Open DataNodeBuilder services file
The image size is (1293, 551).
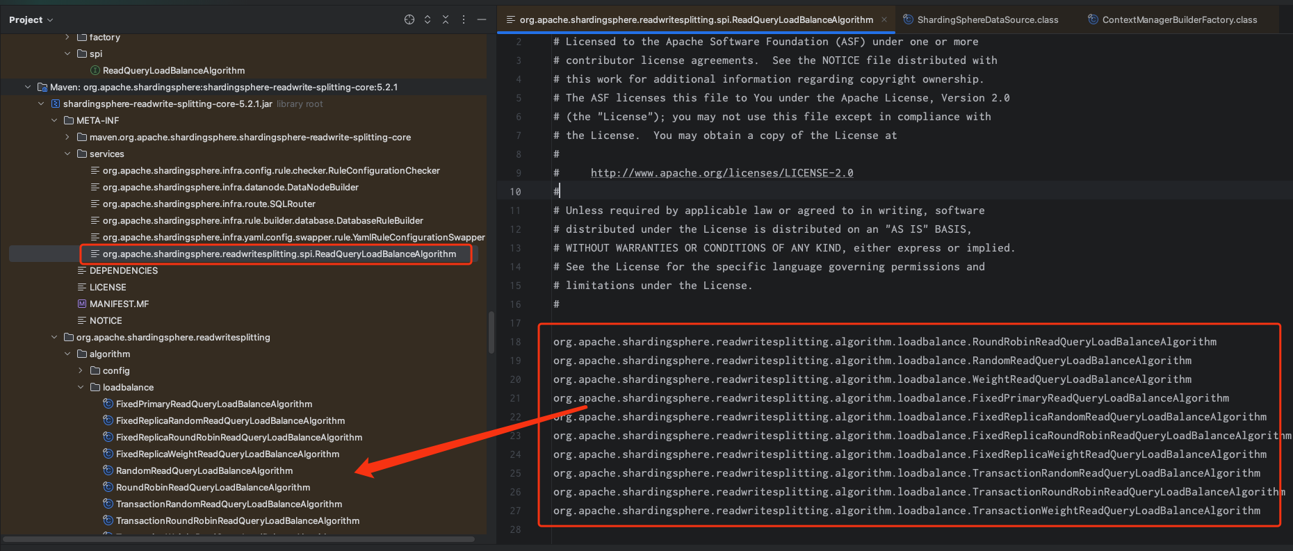click(230, 187)
